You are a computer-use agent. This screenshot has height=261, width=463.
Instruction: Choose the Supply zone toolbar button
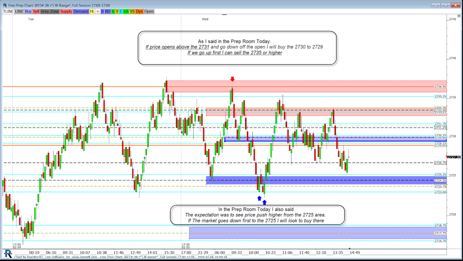coord(66,11)
